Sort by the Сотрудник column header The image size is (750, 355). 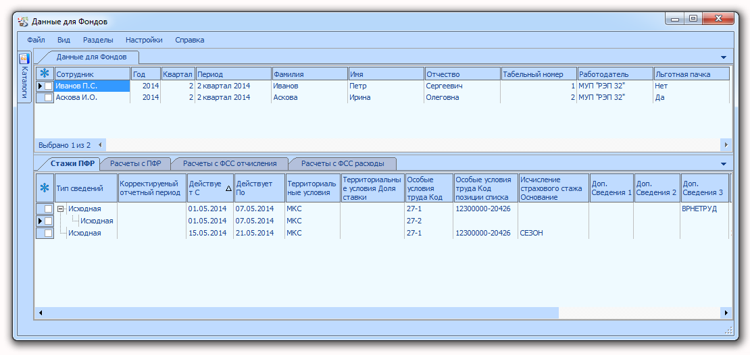tap(93, 74)
